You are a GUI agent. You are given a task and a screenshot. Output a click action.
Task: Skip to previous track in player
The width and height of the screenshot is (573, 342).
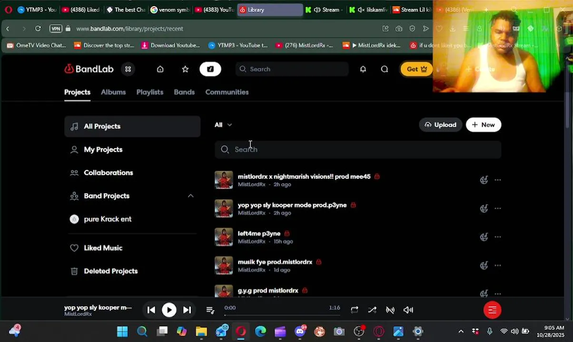coord(151,310)
